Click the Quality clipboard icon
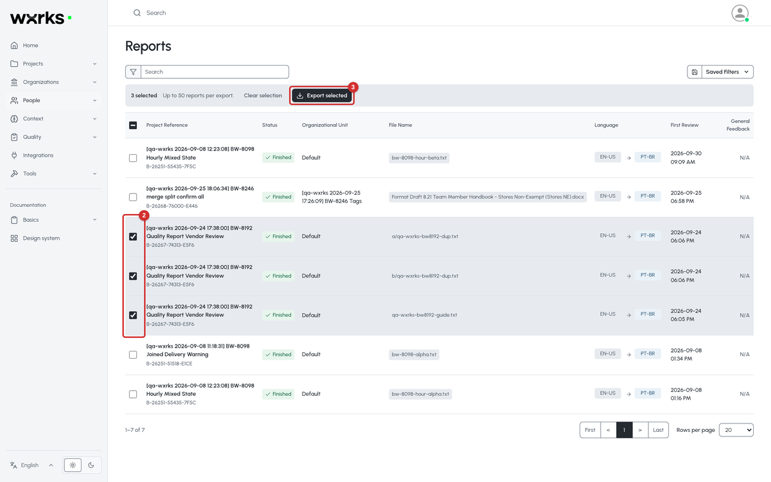Viewport: 771px width, 482px height. pos(15,137)
